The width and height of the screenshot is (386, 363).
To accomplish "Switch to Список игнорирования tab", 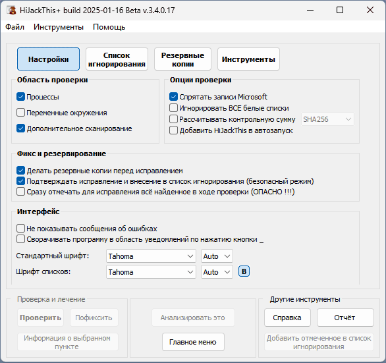I will click(x=117, y=59).
